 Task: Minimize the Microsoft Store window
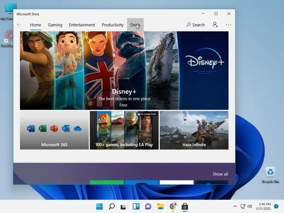click(x=203, y=14)
